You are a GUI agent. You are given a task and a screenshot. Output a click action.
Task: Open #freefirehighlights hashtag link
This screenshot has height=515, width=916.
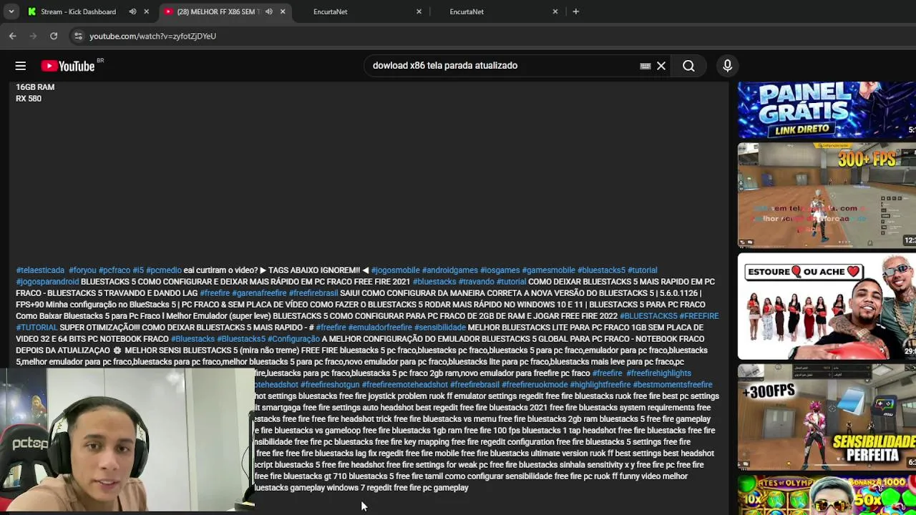pyautogui.click(x=658, y=373)
